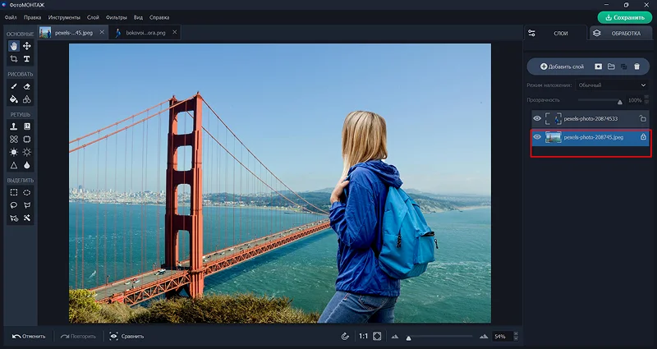The height and width of the screenshot is (349, 657).
Task: Delete layer with the trash icon
Action: click(637, 67)
